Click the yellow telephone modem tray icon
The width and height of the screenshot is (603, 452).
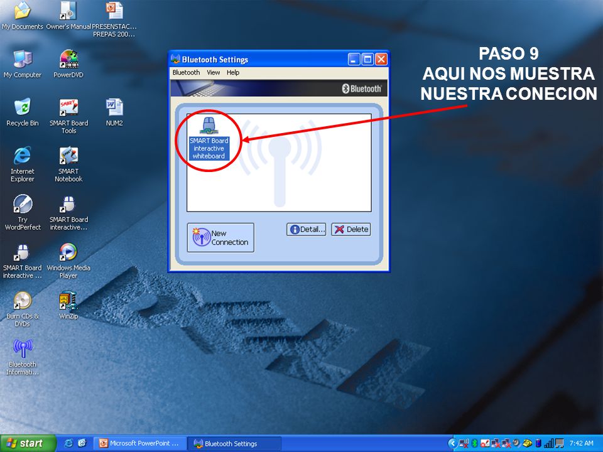click(x=527, y=443)
